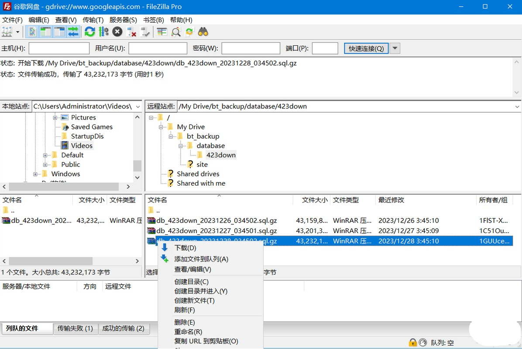Refresh file and folder lists
The image size is (522, 349).
(x=90, y=31)
